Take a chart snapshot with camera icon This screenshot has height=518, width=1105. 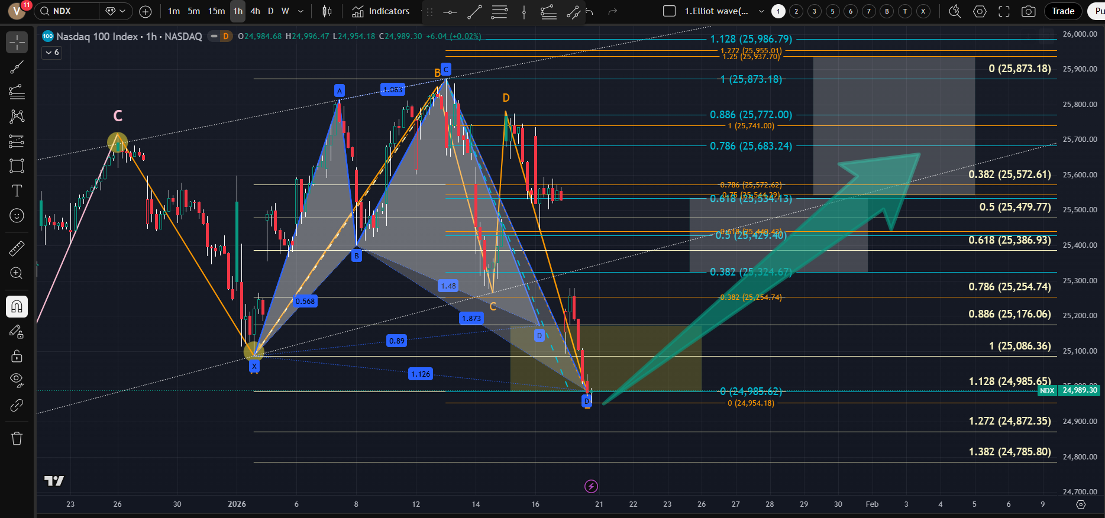pos(1029,11)
